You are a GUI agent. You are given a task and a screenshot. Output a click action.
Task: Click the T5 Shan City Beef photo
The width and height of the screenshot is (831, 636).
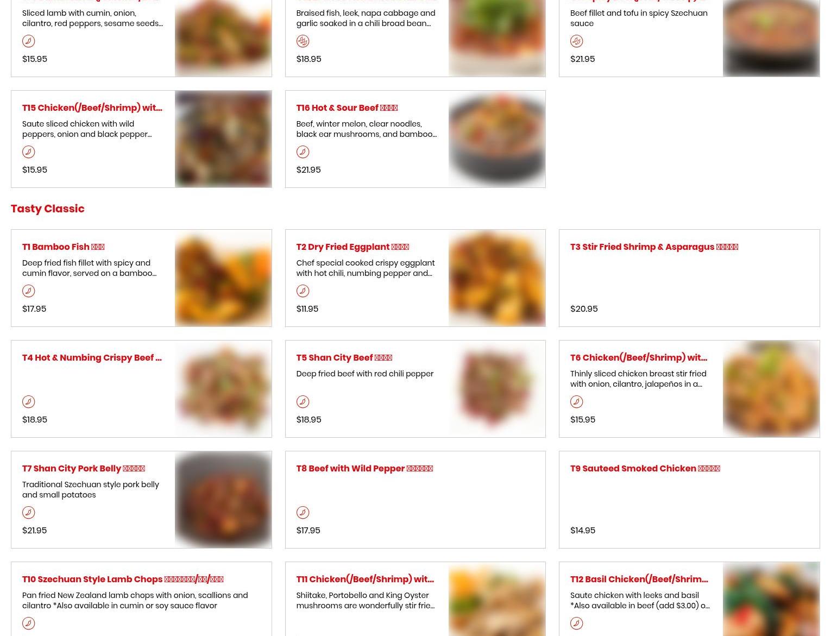point(497,389)
